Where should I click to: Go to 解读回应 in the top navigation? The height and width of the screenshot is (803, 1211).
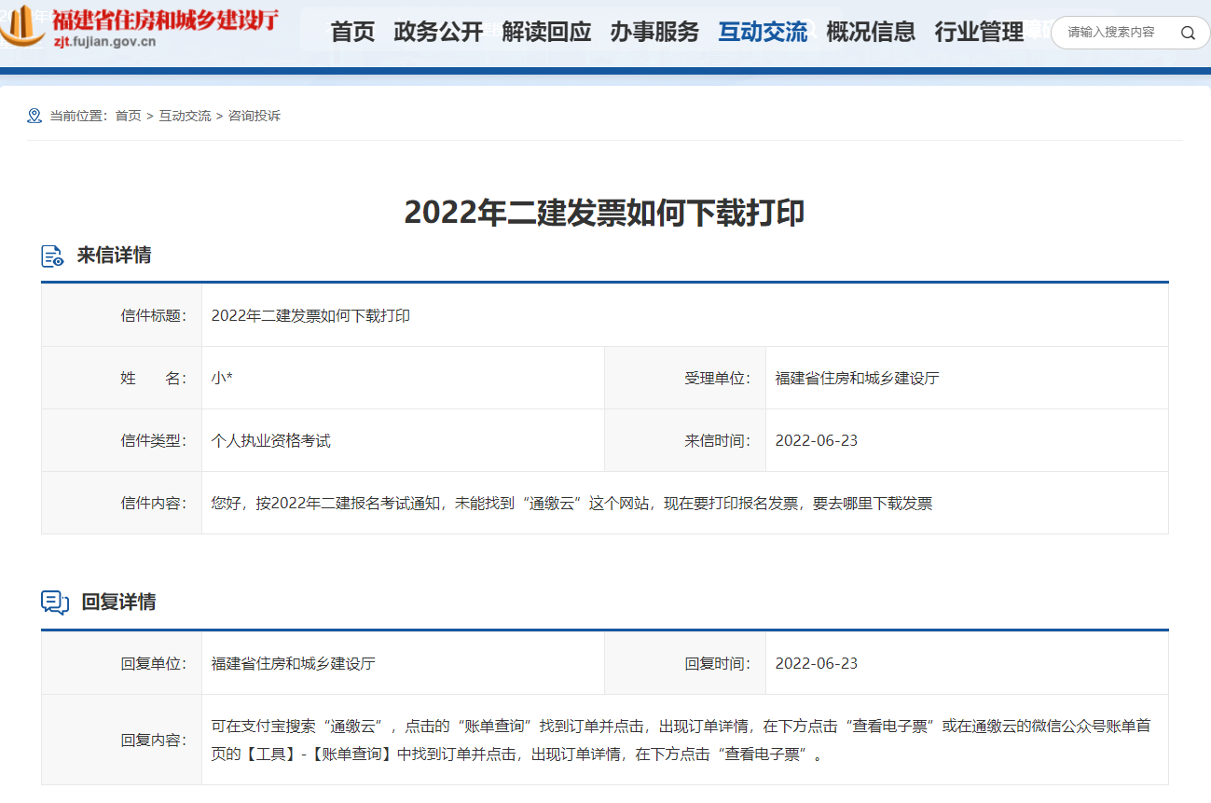(546, 33)
